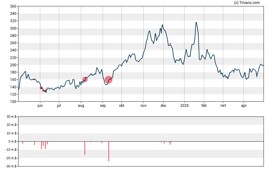Image resolution: width=269 pixels, height=171 pixels.
Task: Click the red dot near 260 in December
Action: click(170, 44)
